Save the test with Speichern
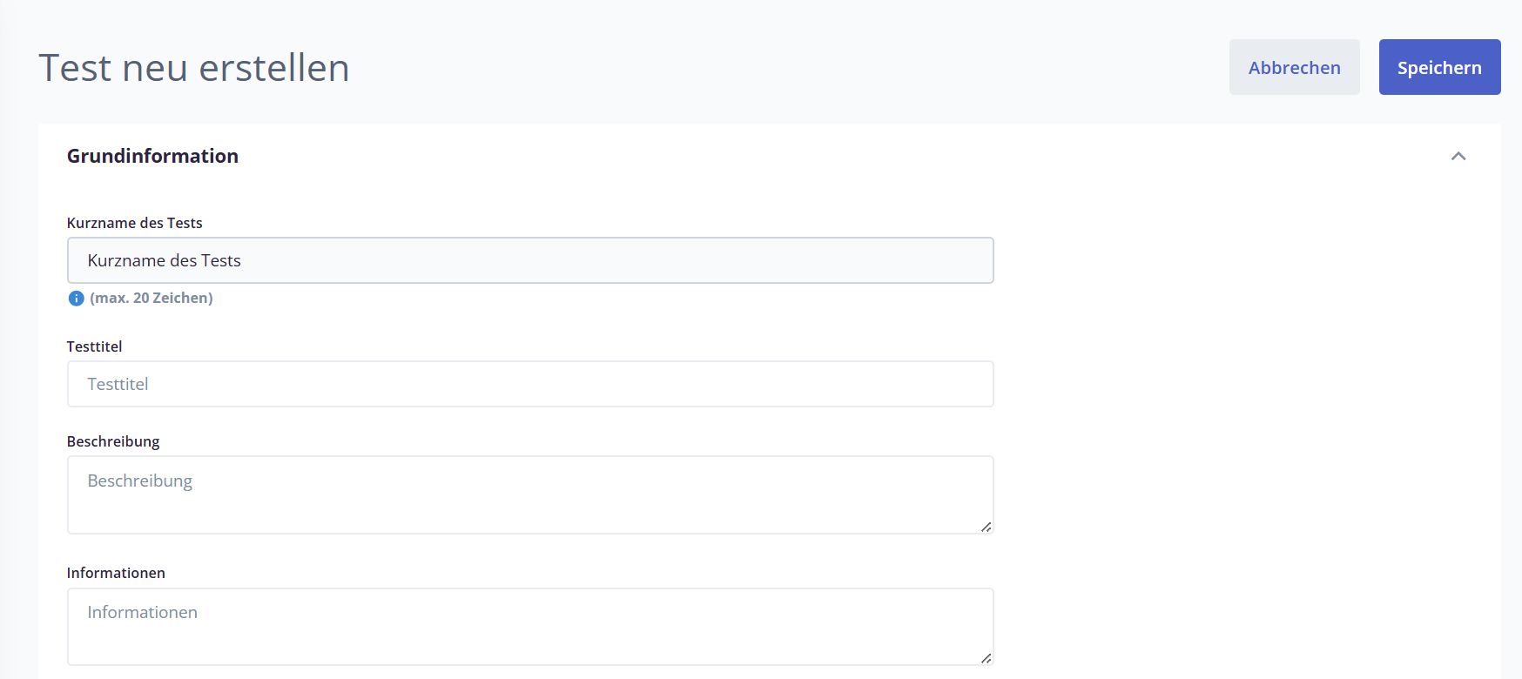 [1439, 67]
